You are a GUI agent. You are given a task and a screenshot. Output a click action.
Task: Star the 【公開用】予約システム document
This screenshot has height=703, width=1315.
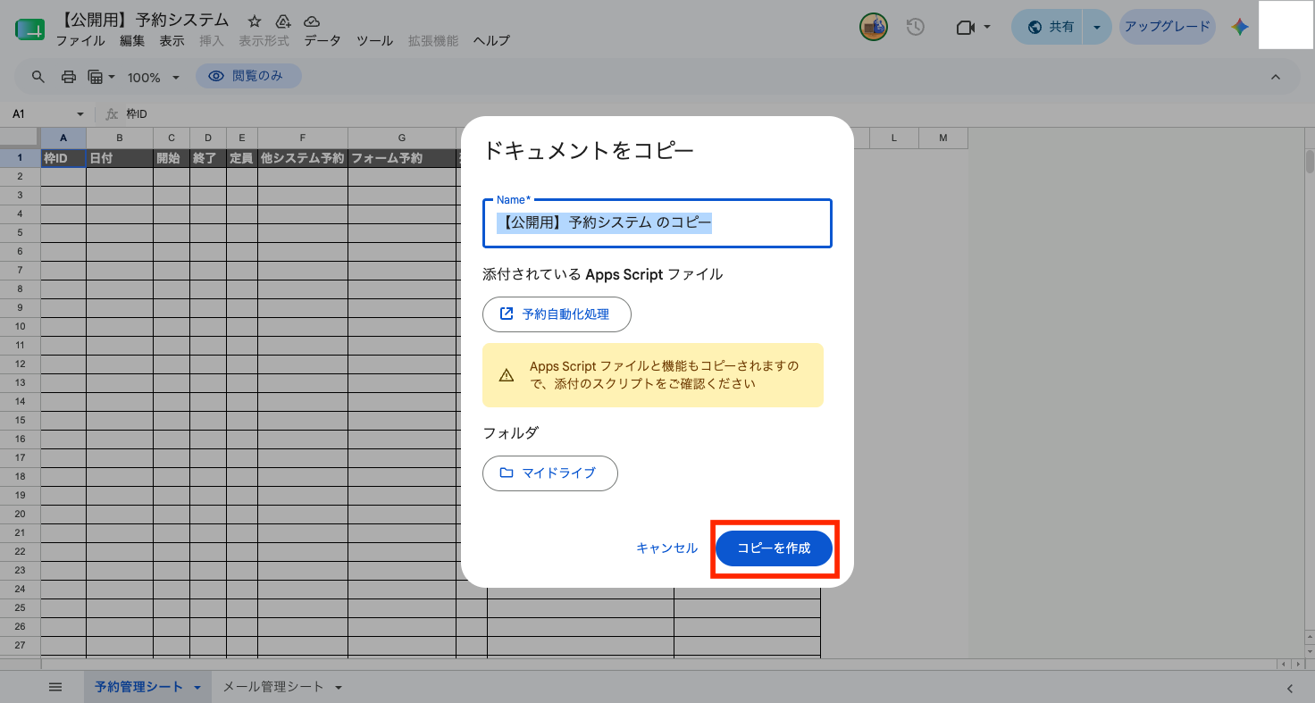click(x=255, y=21)
